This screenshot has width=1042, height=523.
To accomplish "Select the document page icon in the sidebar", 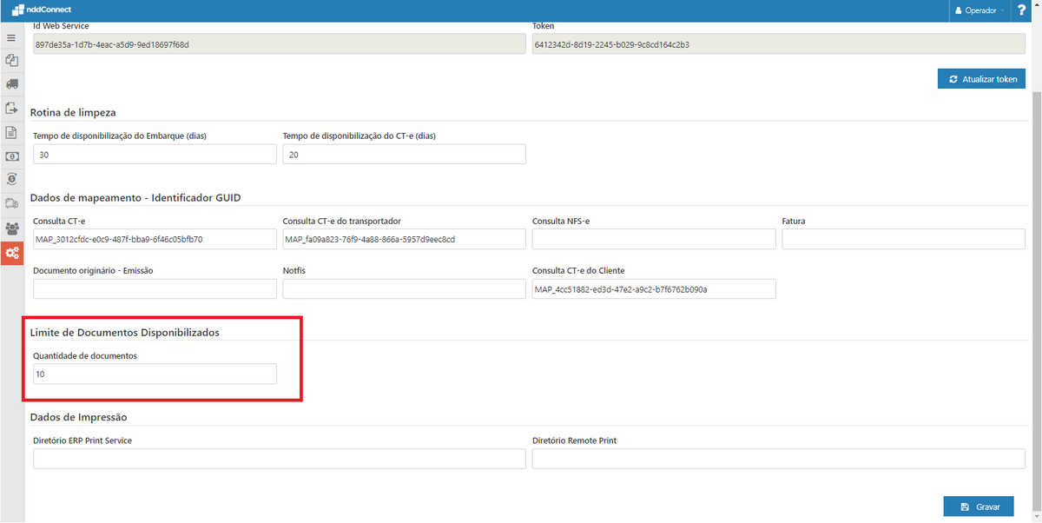I will click(11, 132).
